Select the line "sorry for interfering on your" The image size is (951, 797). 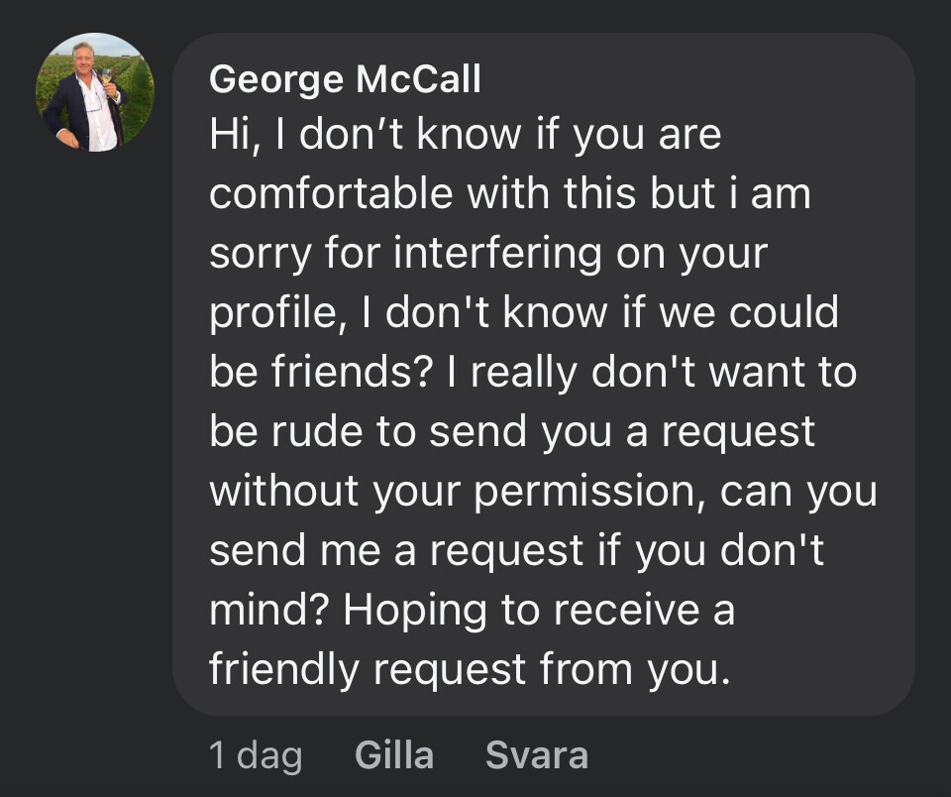[x=487, y=254]
